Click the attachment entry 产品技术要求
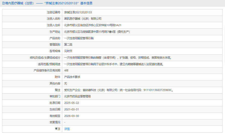The height and width of the screenshot is (134, 225). 72,77
